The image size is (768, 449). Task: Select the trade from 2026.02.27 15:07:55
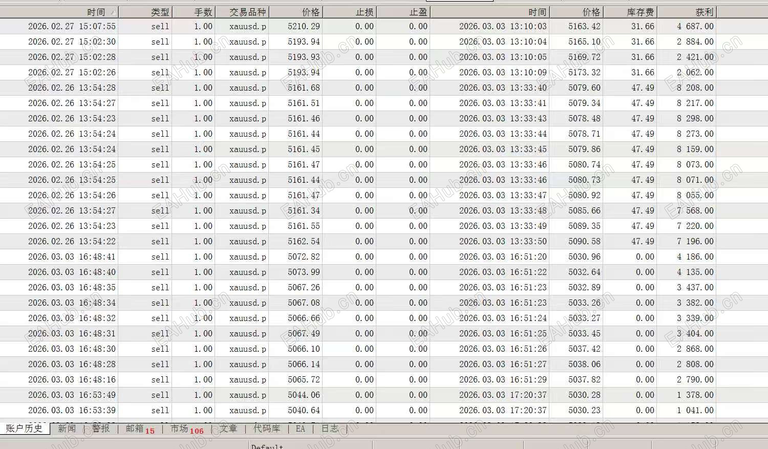(x=205, y=26)
